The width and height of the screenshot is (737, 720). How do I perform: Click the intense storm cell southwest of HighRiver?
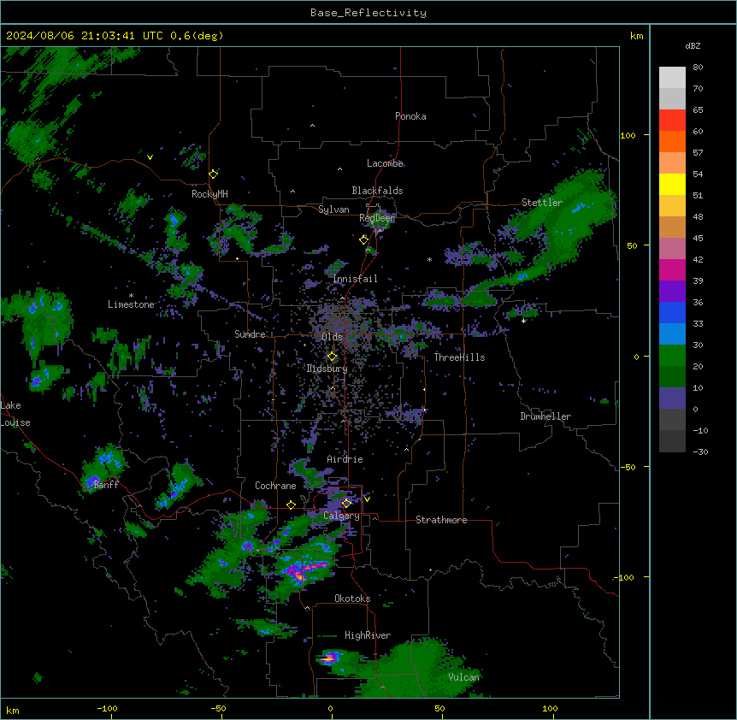click(x=329, y=658)
